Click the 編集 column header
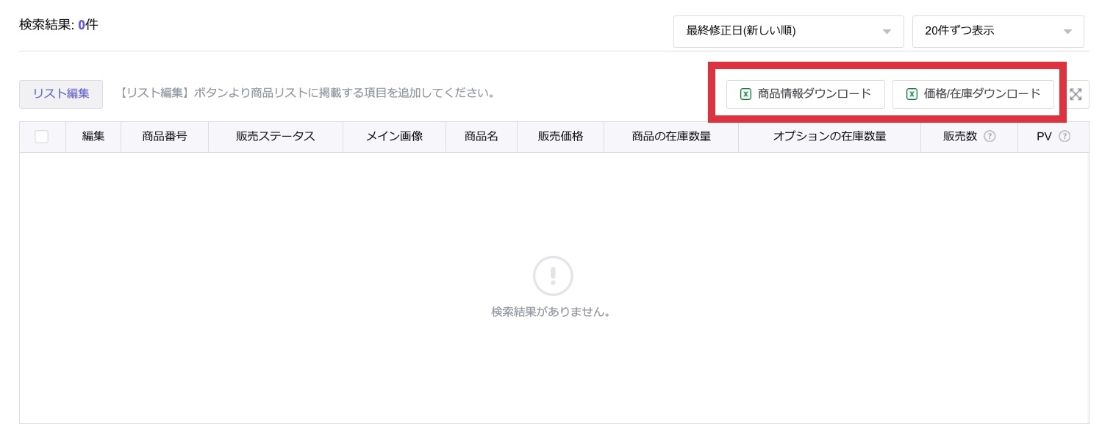 tap(93, 137)
